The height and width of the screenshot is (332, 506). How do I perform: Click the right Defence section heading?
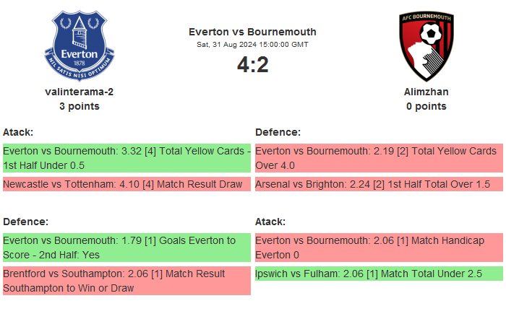pyautogui.click(x=278, y=132)
